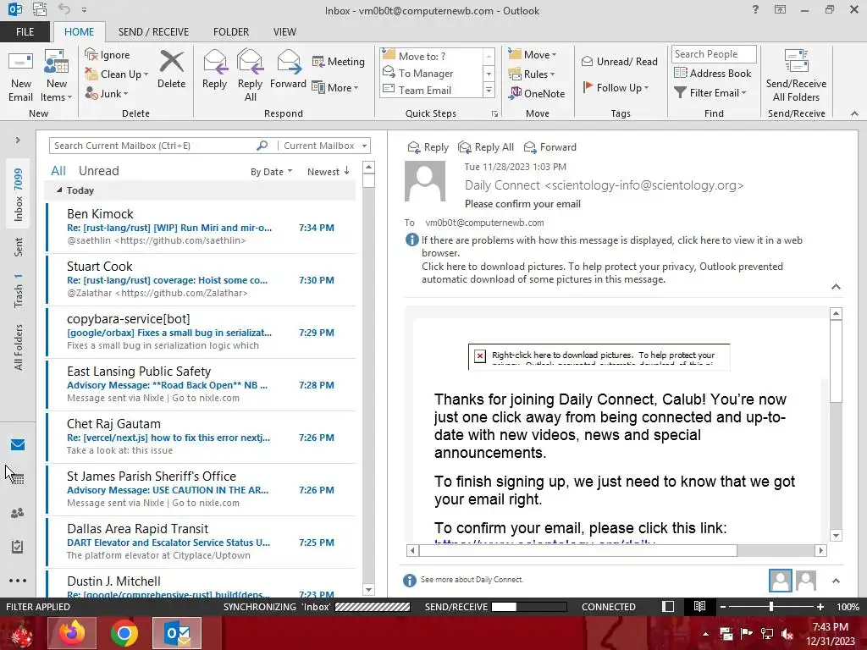Click Forward in the reading pane
The height and width of the screenshot is (650, 867).
coord(550,147)
